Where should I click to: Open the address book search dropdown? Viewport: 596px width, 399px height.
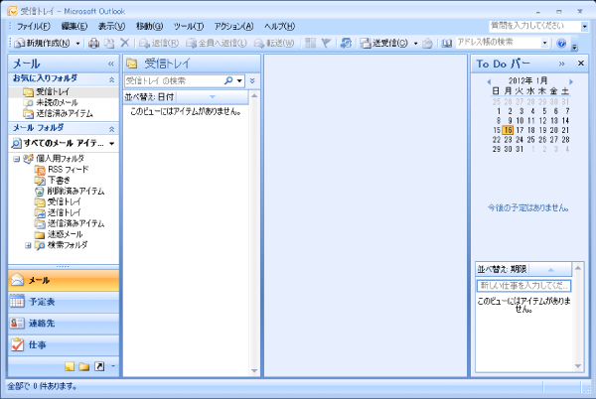point(544,43)
